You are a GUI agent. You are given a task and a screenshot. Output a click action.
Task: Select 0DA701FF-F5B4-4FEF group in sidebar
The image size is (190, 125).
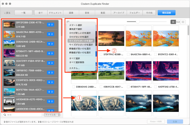point(30,63)
